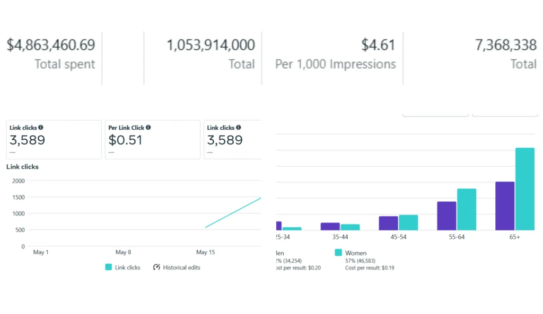Viewport: 543px width, 314px height.
Task: Click info icon next to Per Link Click
Action: click(x=148, y=128)
